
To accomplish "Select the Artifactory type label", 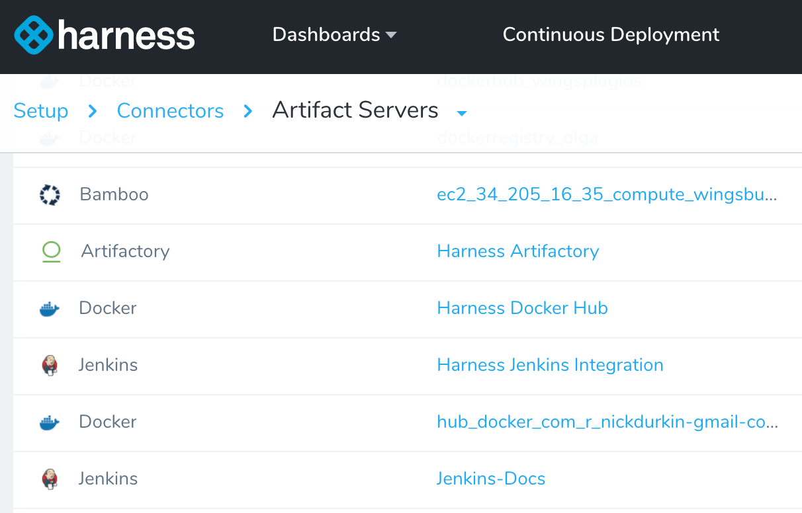I will pos(125,251).
